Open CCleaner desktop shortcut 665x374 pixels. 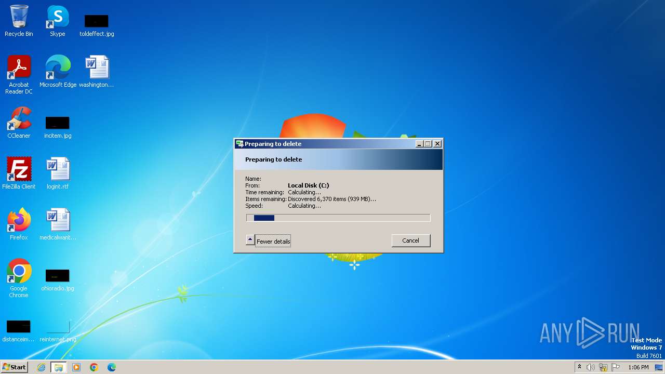19,123
